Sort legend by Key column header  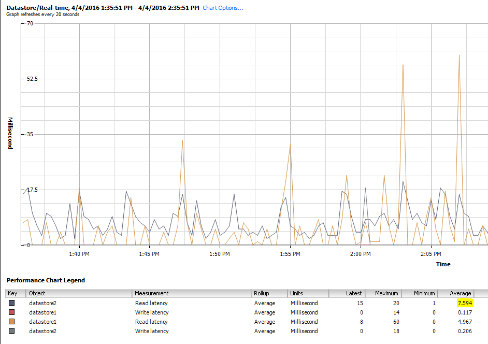[x=16, y=293]
